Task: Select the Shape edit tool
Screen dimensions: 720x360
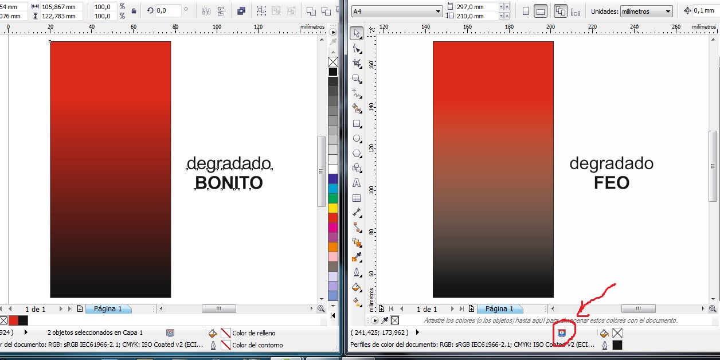Action: pyautogui.click(x=357, y=49)
